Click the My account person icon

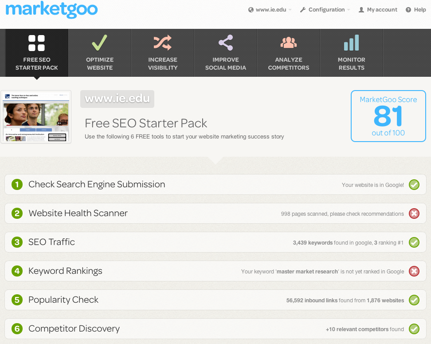[x=361, y=10]
